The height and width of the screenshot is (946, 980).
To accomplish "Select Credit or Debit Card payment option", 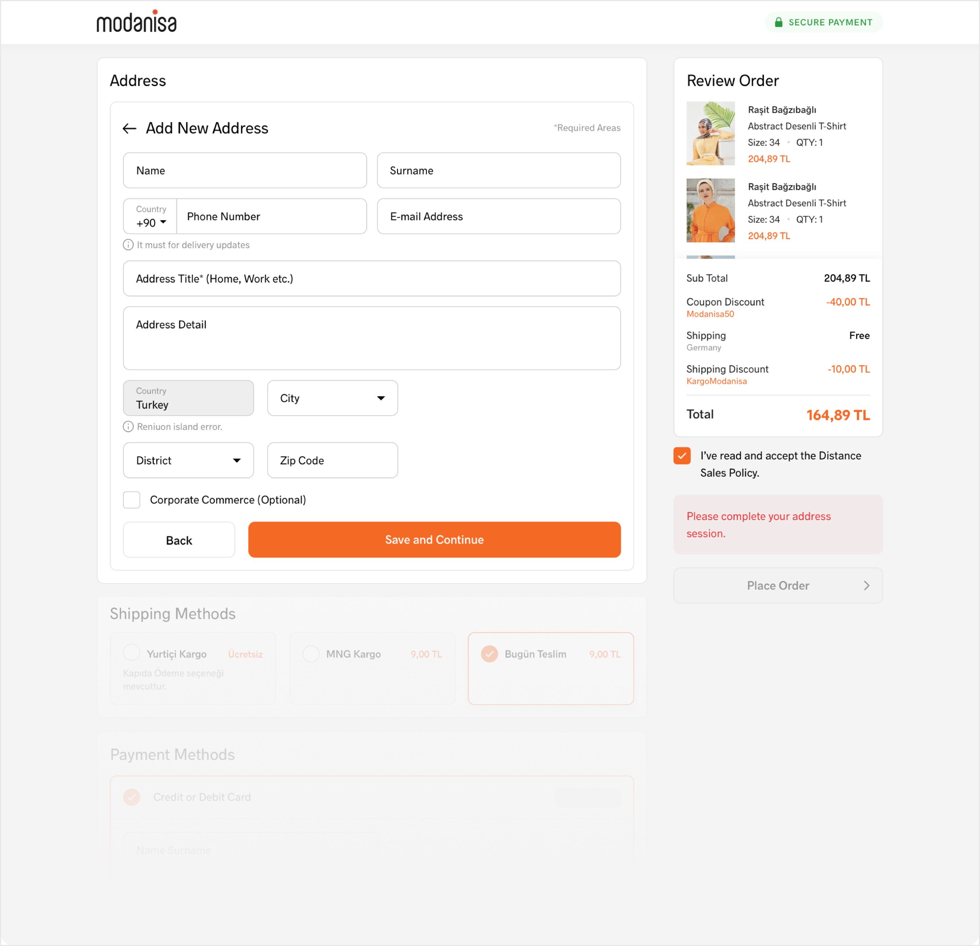I will pyautogui.click(x=131, y=796).
